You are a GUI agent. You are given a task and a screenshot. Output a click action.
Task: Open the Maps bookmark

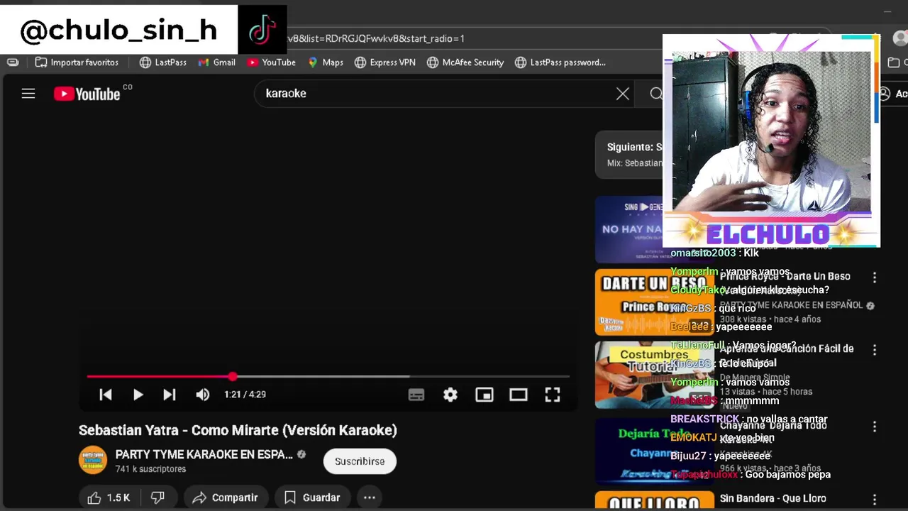[x=326, y=62]
